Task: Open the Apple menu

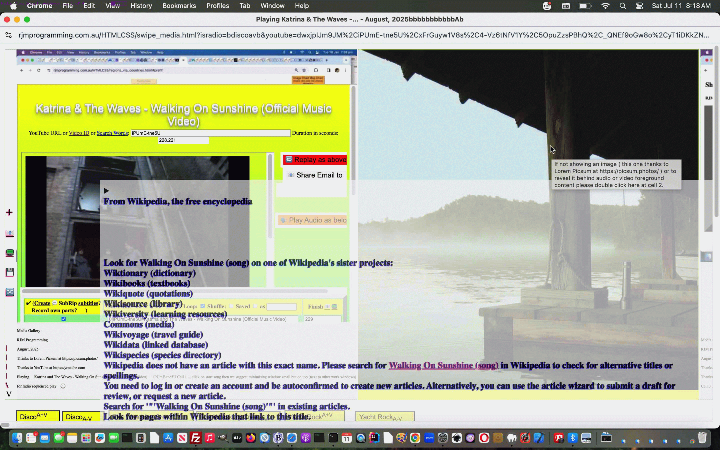Action: pos(14,6)
